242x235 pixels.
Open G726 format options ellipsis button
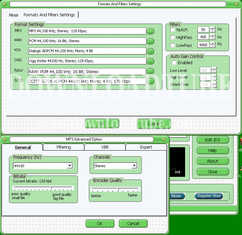[150, 81]
